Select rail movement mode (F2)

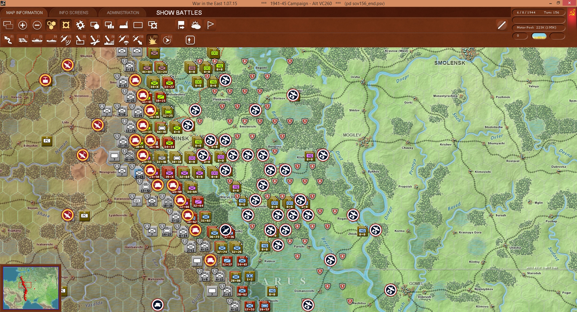click(23, 40)
